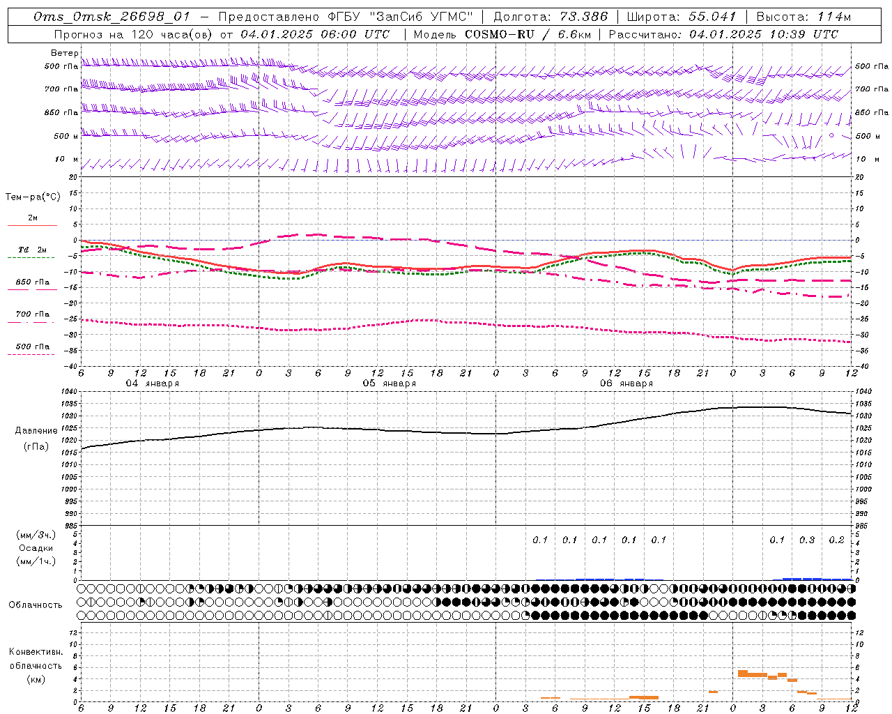Click the Давление panel label
The height and width of the screenshot is (714, 892).
36,431
